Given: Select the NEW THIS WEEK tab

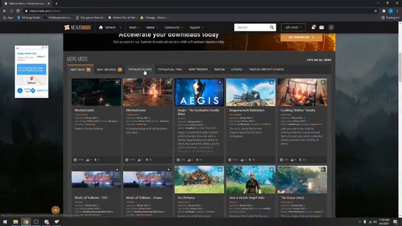Looking at the screenshot, I should click(109, 70).
